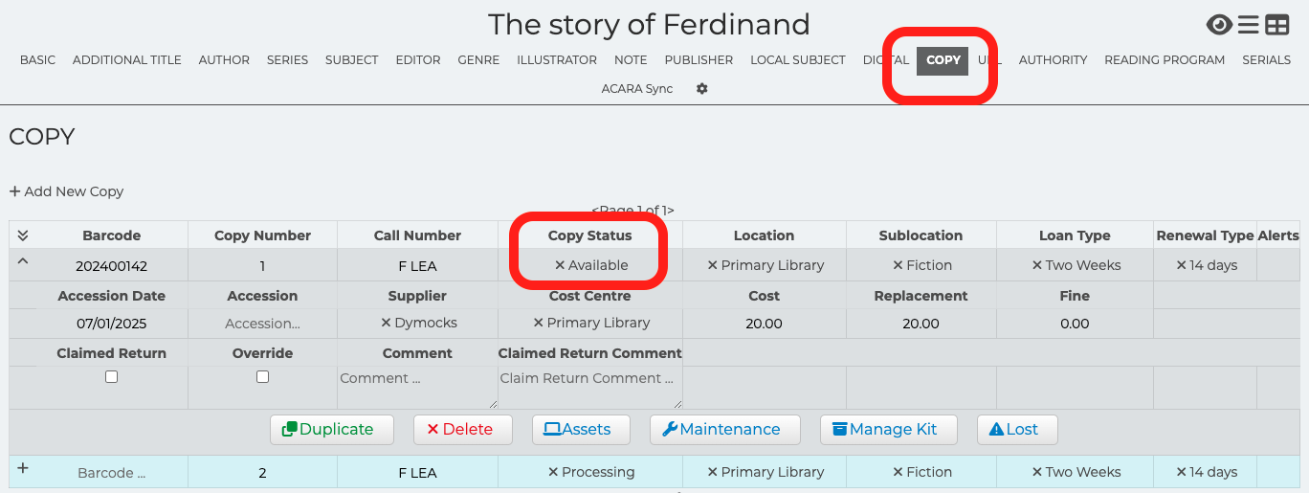1309x493 pixels.
Task: Enable the Override checkbox
Action: coord(262,377)
